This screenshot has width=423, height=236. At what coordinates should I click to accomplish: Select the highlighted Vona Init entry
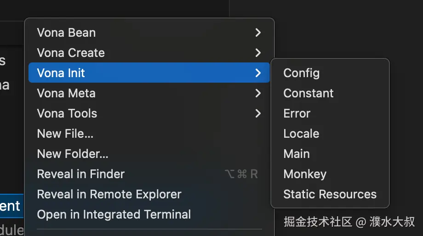click(61, 73)
